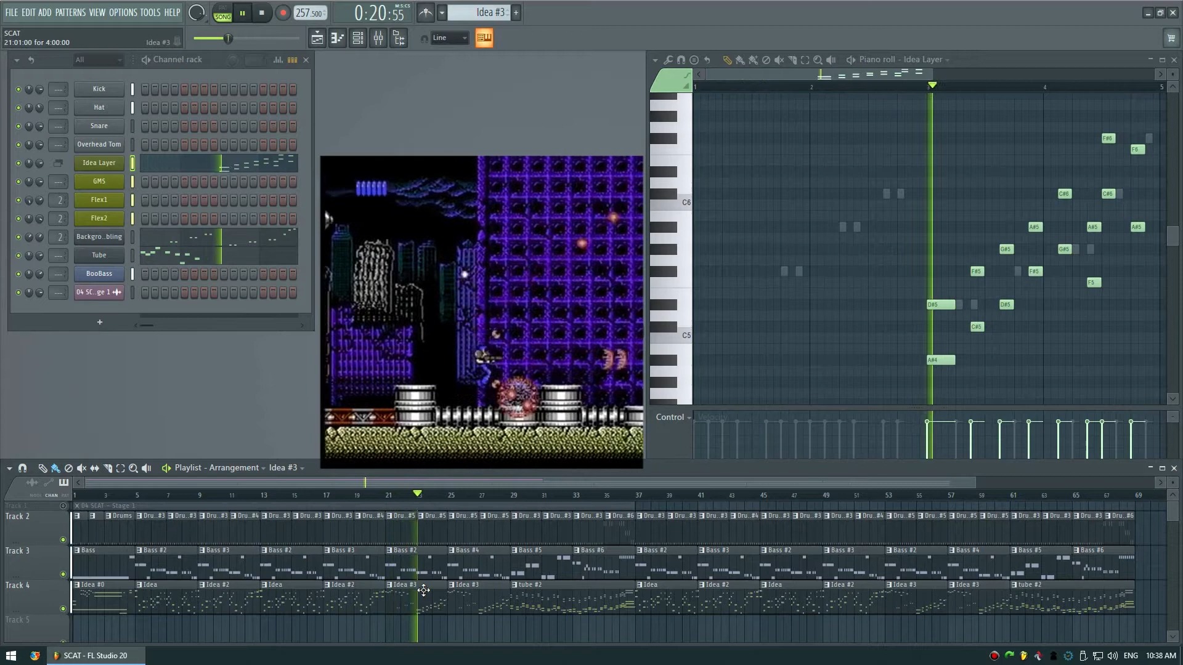Open the TOOLS menu
1183x665 pixels.
(x=150, y=12)
